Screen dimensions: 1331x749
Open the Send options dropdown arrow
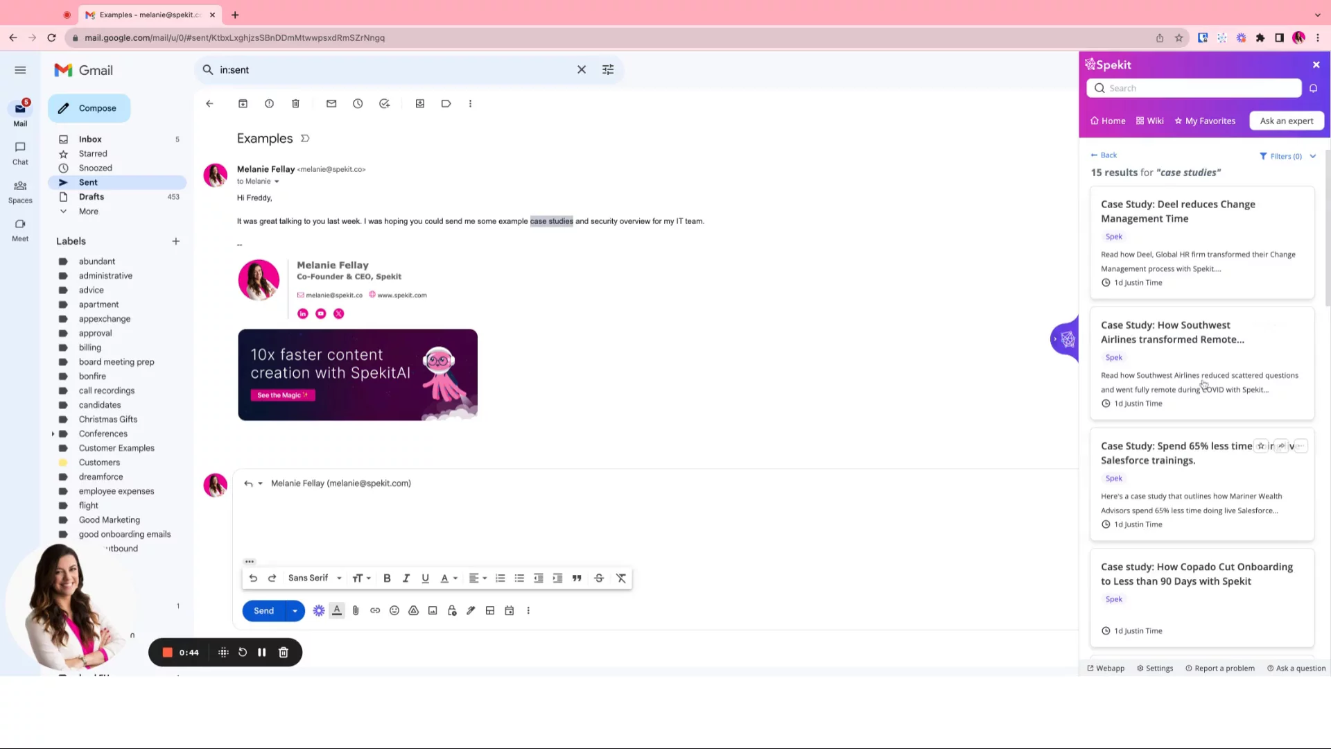(295, 611)
